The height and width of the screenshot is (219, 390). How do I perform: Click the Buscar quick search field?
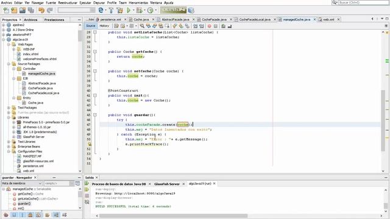364,2
